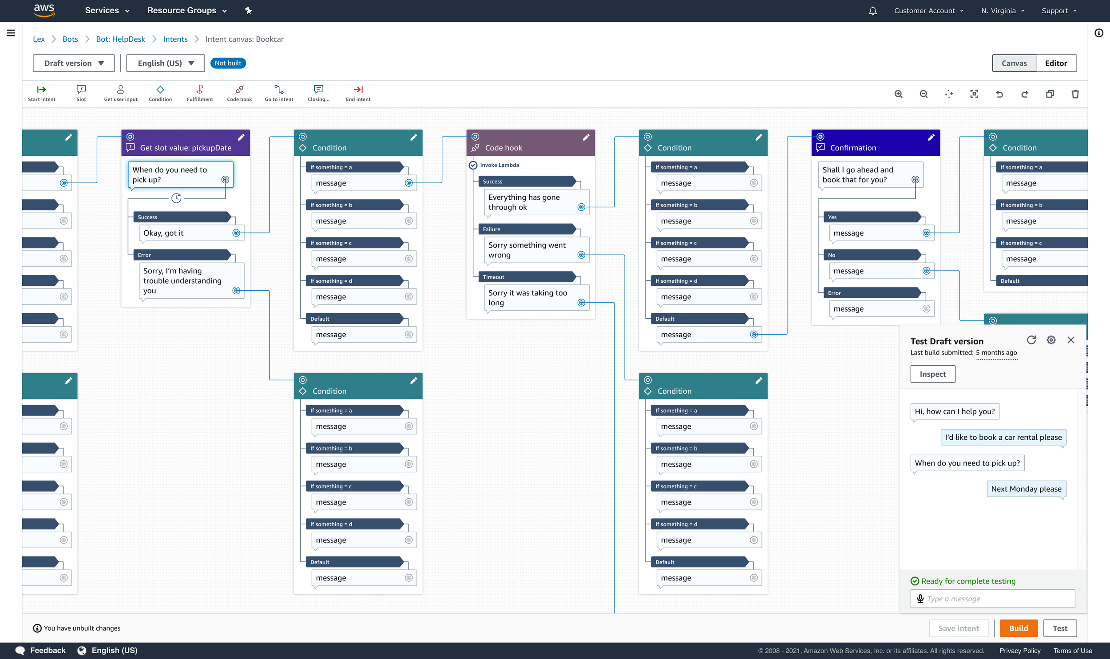
Task: Open the English (US) language dropdown
Action: point(165,63)
